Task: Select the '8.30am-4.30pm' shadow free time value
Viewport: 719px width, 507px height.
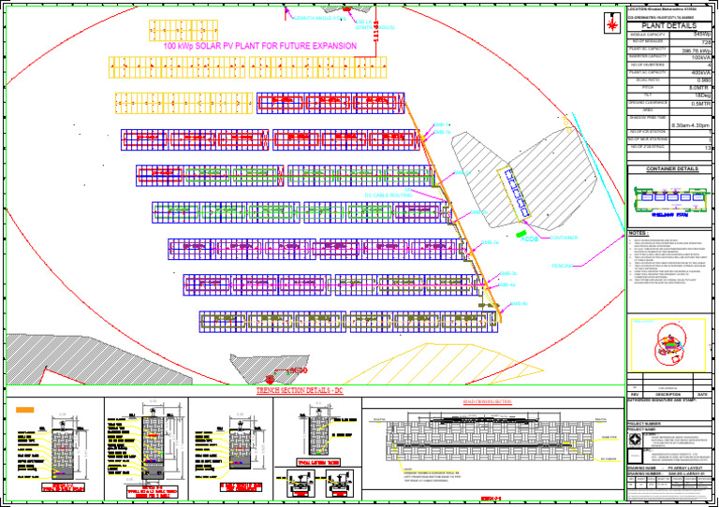Action: pyautogui.click(x=691, y=125)
